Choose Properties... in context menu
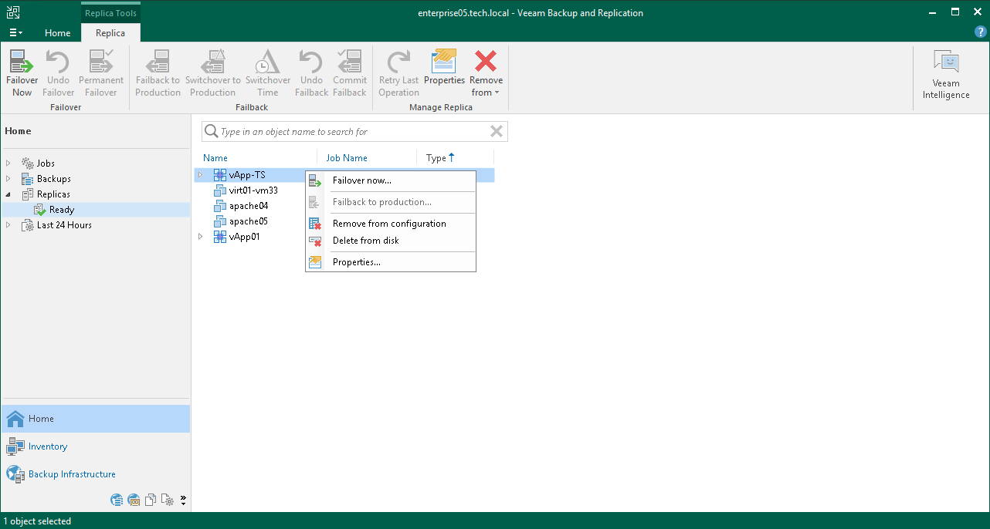Screen dimensions: 990x529 coord(391,262)
